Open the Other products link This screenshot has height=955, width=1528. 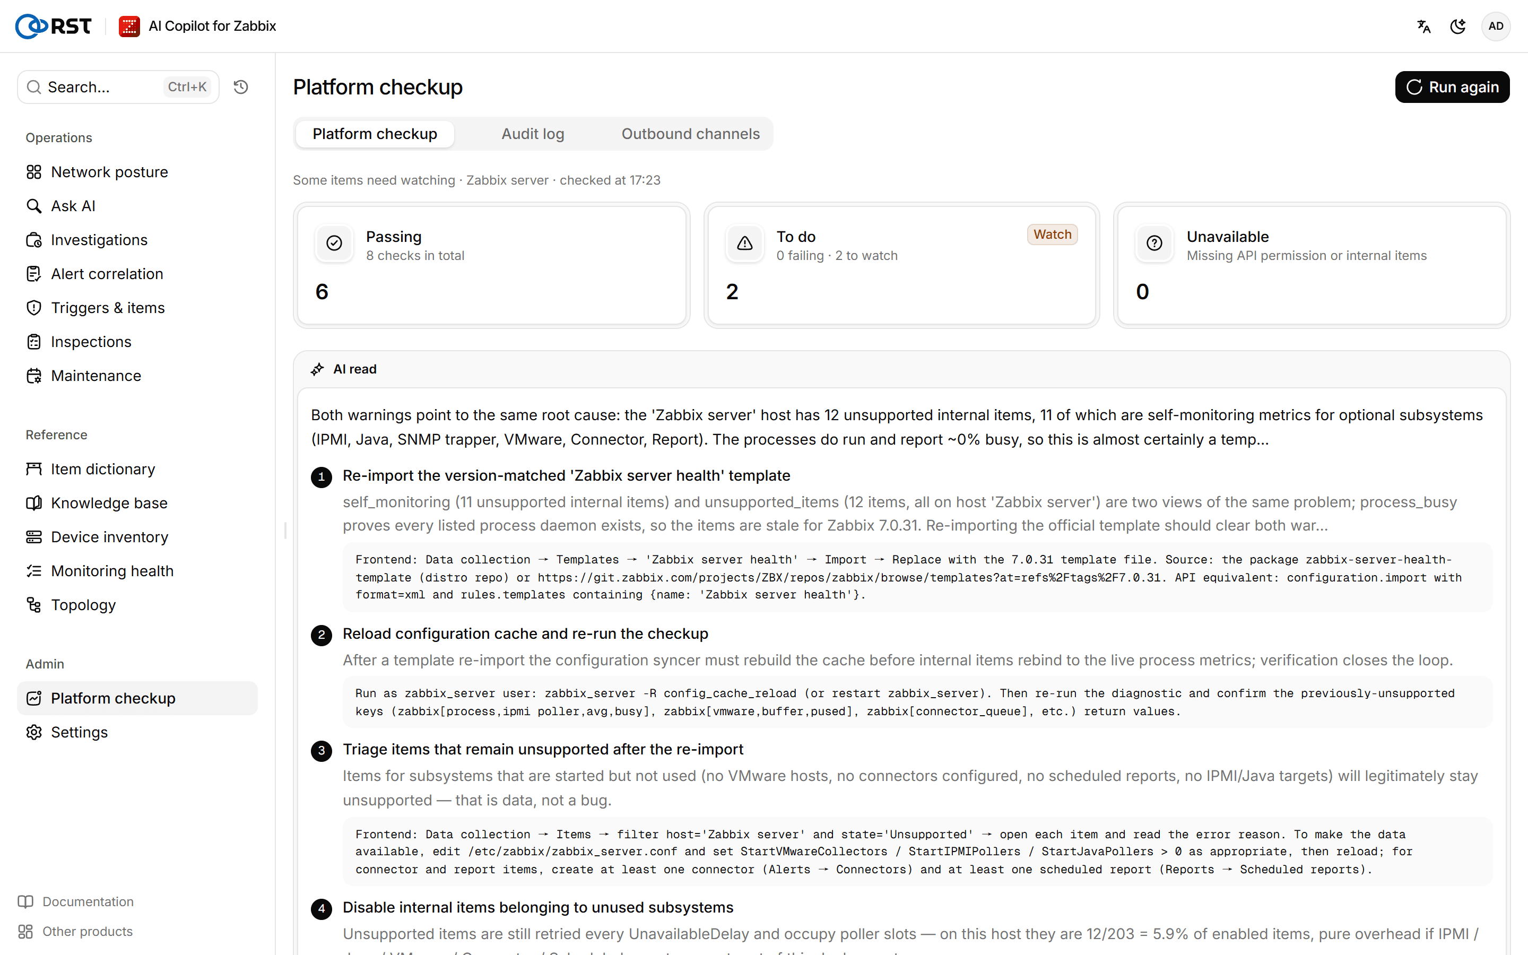click(76, 931)
